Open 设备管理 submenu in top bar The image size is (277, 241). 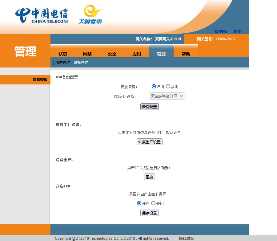(81, 63)
